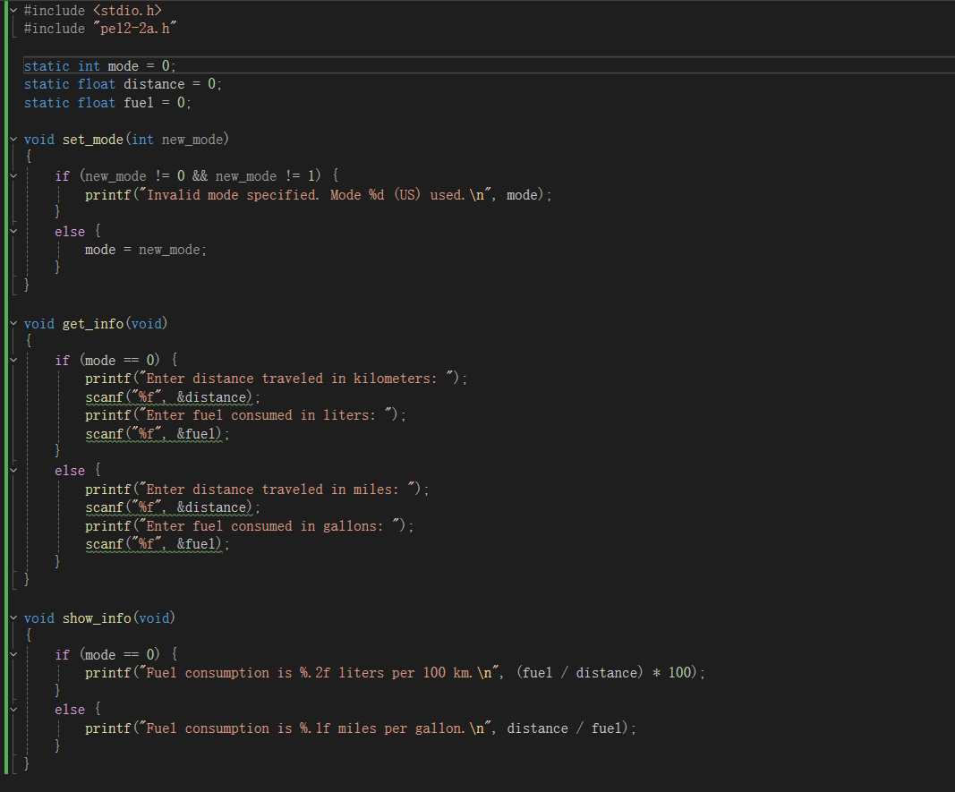The width and height of the screenshot is (955, 792).
Task: Click the "kilometers" prompt printf line
Action: click(x=276, y=379)
